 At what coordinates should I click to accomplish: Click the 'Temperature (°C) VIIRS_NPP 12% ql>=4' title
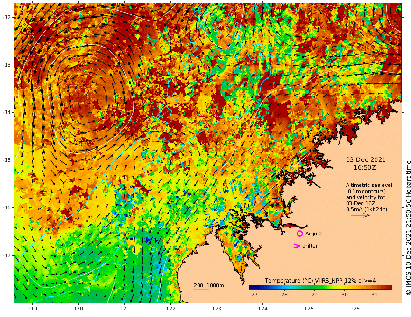pyautogui.click(x=320, y=280)
